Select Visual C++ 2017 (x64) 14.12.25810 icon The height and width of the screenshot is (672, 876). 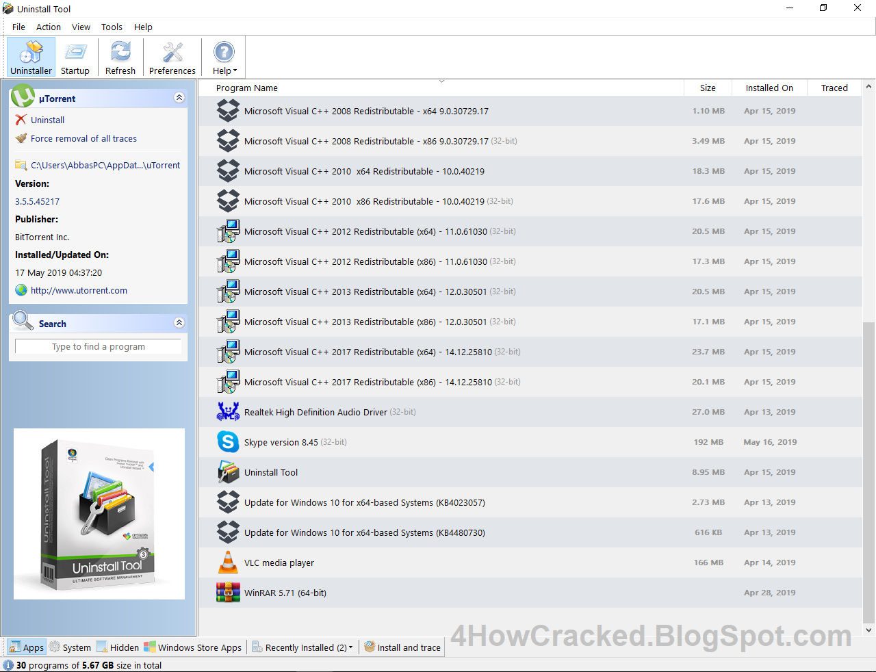coord(228,352)
